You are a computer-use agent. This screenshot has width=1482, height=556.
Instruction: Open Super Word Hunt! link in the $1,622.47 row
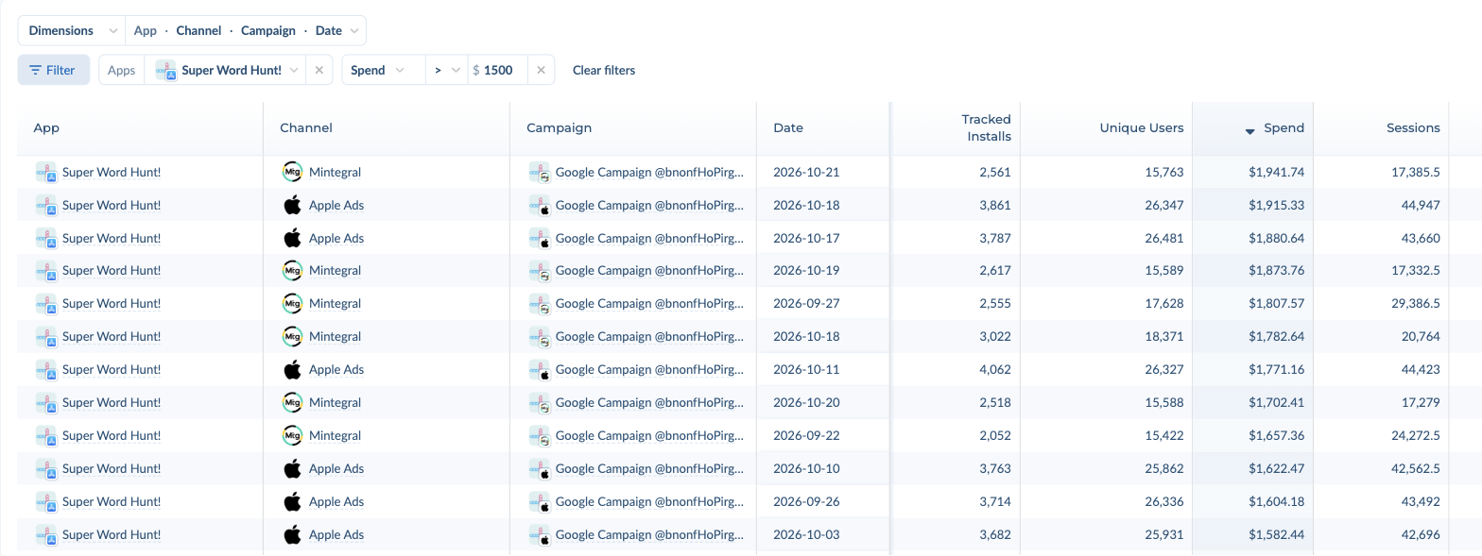(112, 468)
